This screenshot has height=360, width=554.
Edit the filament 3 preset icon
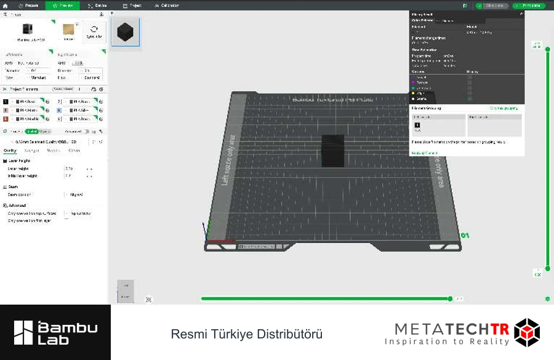(47, 110)
